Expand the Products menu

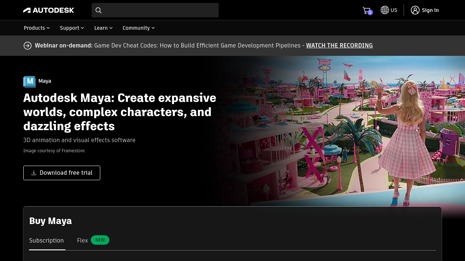(37, 28)
